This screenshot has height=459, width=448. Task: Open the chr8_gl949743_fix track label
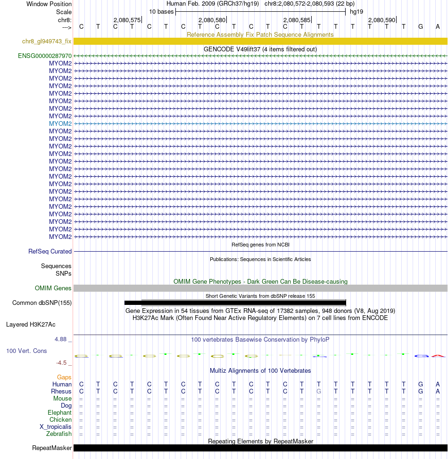(x=47, y=41)
